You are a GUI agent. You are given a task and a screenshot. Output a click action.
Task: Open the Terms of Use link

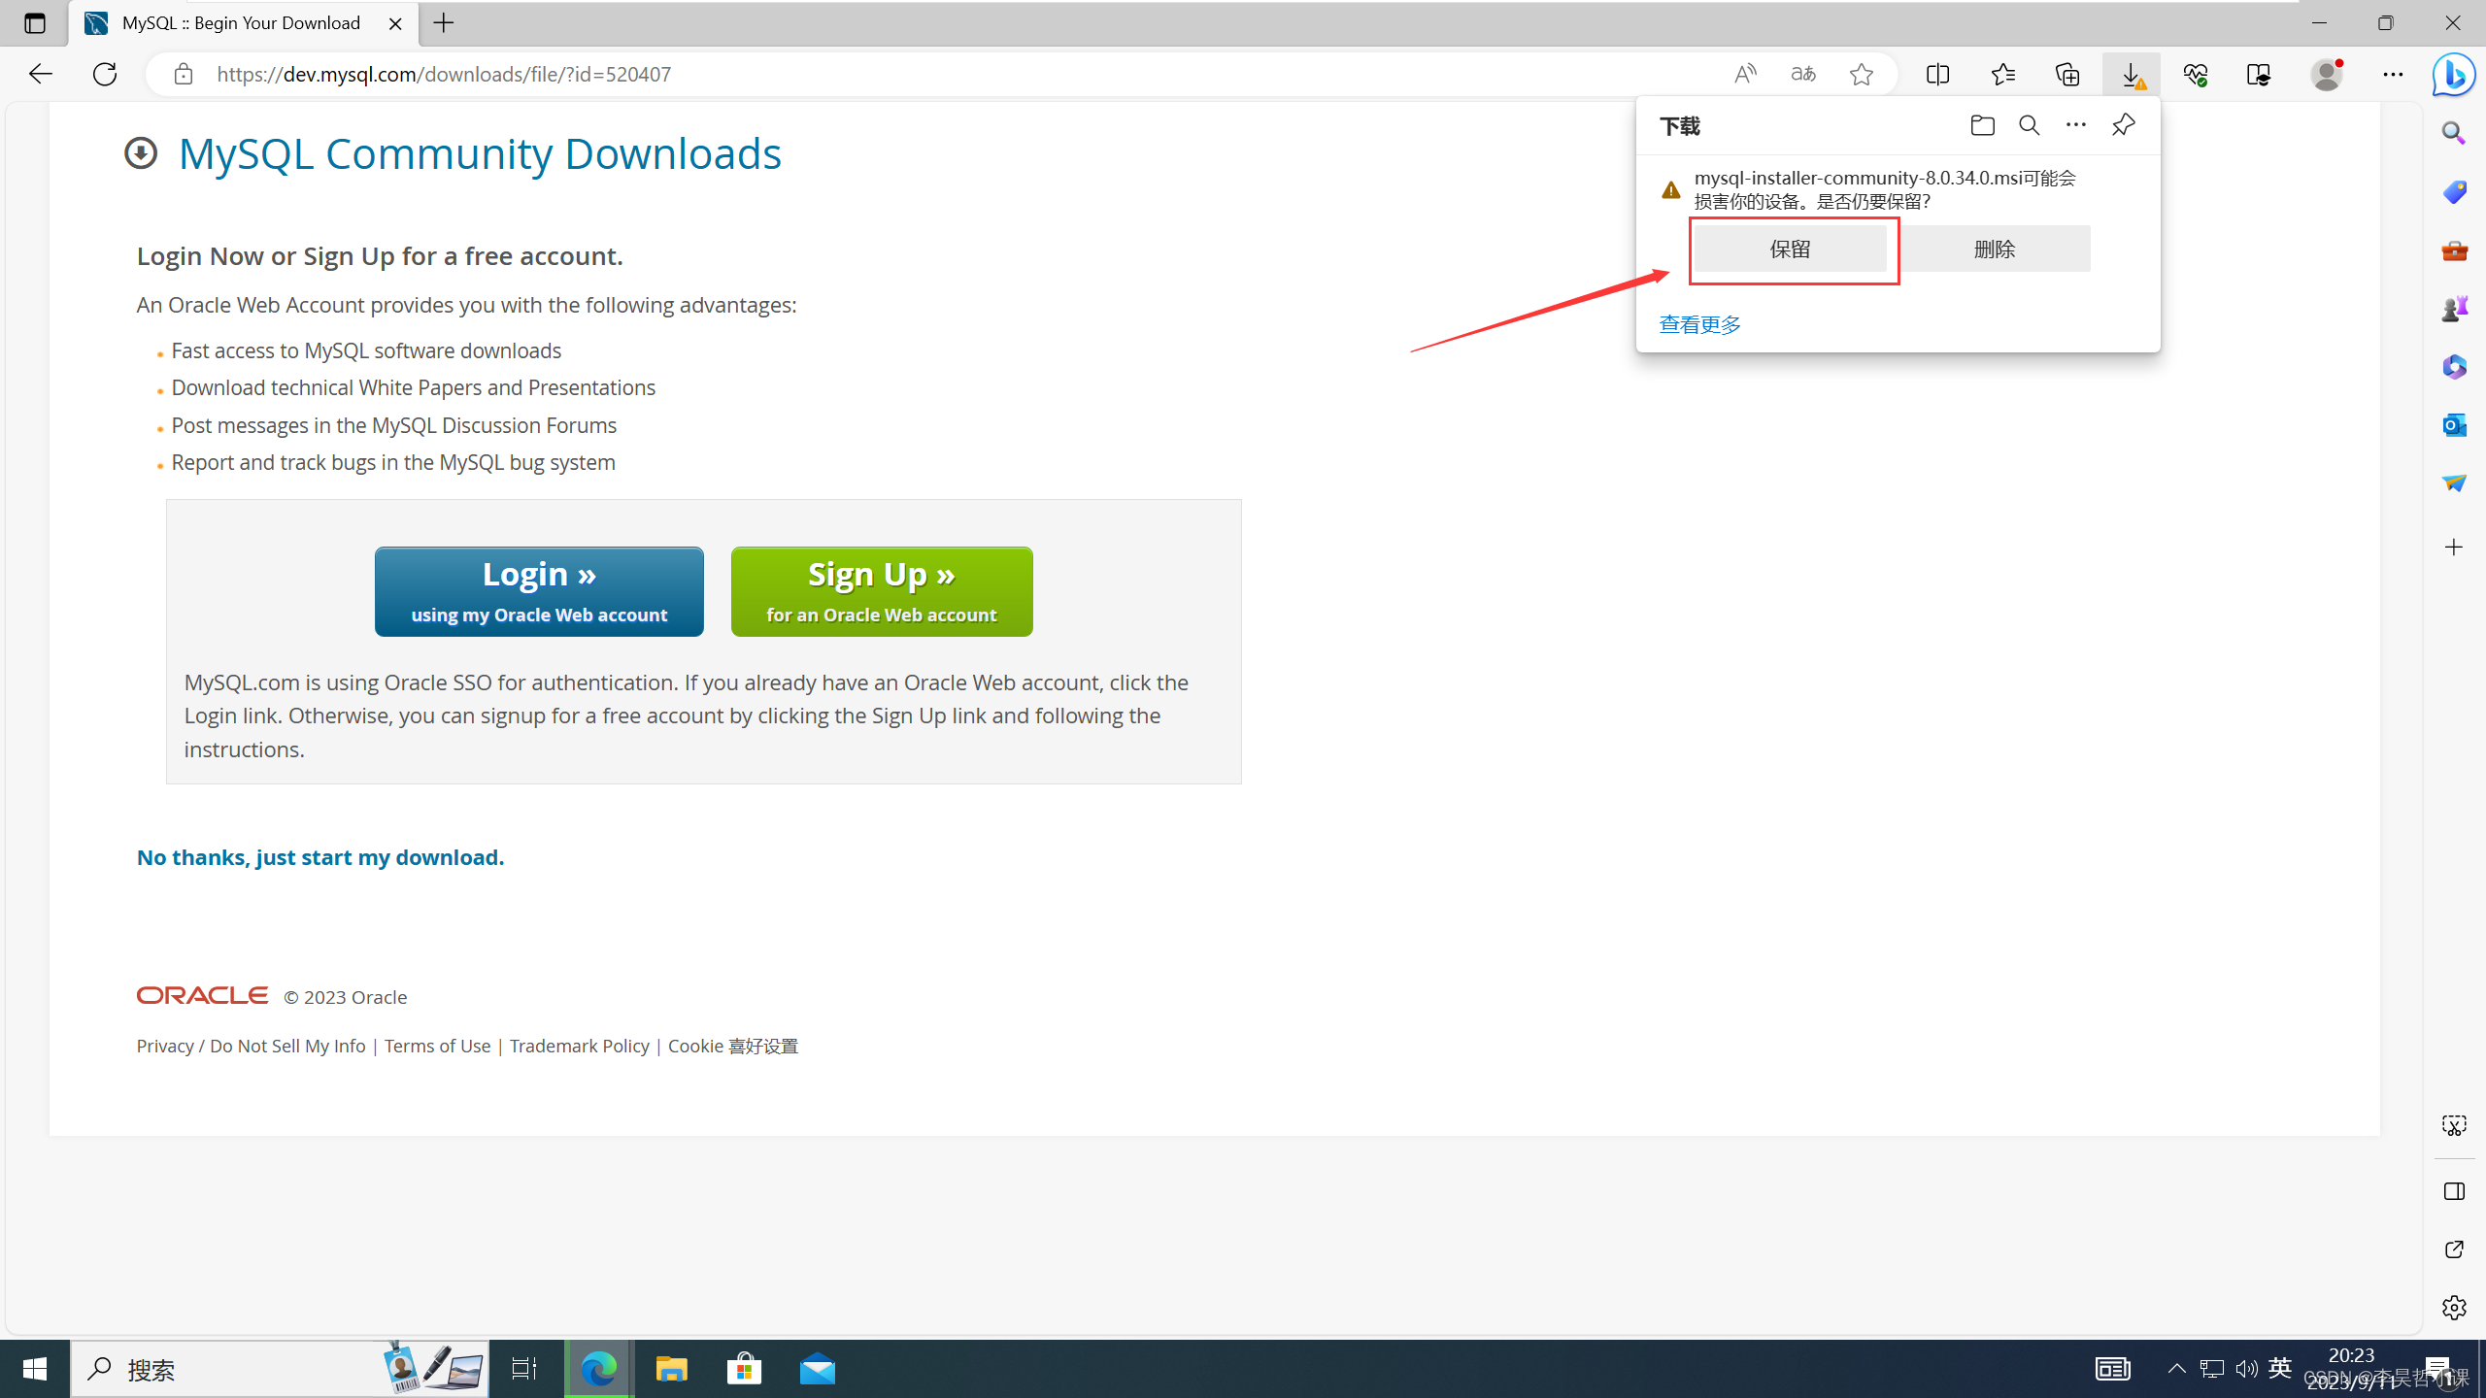pos(437,1046)
